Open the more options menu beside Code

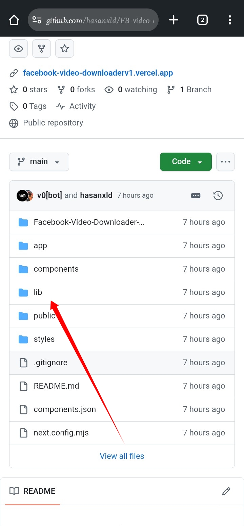[225, 162]
